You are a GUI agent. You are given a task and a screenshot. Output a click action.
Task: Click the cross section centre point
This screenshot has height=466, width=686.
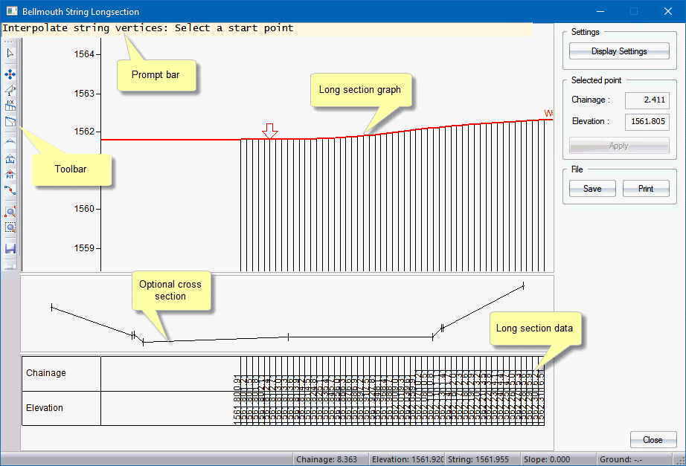tap(289, 337)
